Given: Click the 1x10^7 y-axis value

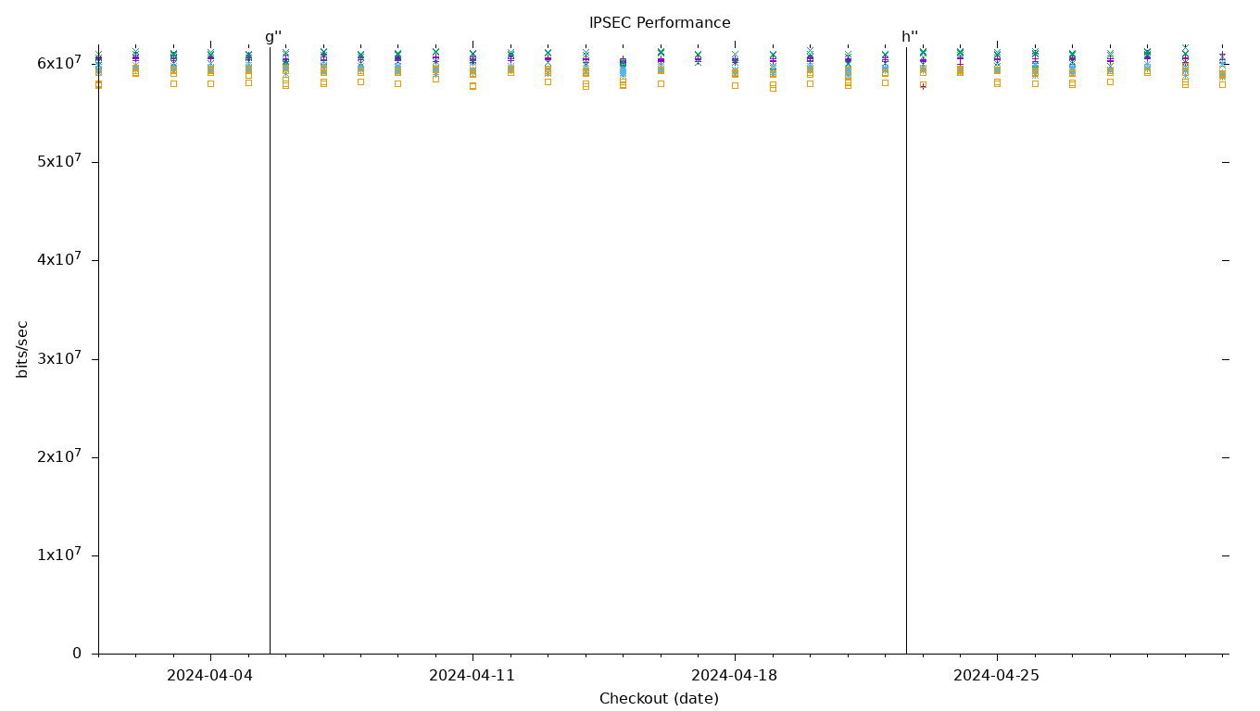Looking at the screenshot, I should 59,555.
